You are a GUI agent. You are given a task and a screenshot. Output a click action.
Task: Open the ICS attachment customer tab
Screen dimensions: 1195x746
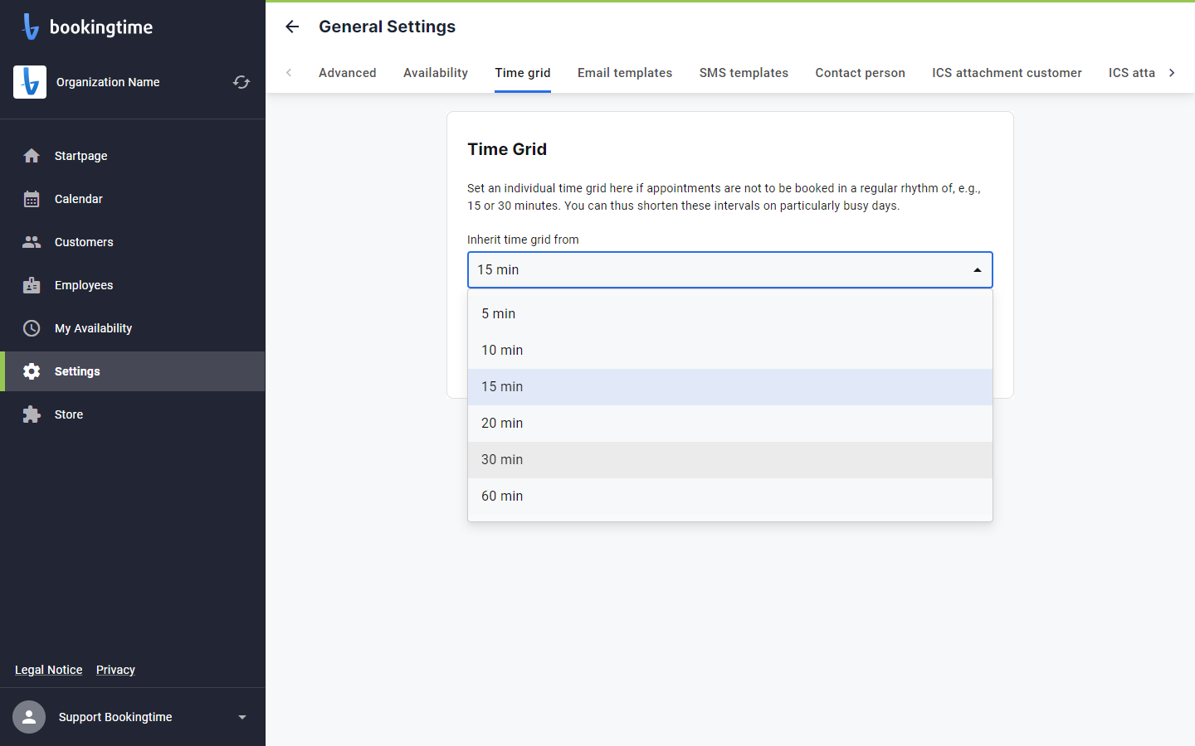pos(1007,73)
